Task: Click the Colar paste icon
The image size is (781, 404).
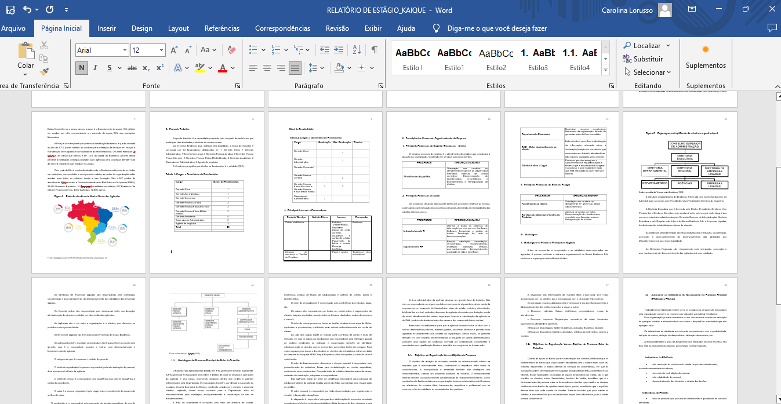Action: [26, 52]
